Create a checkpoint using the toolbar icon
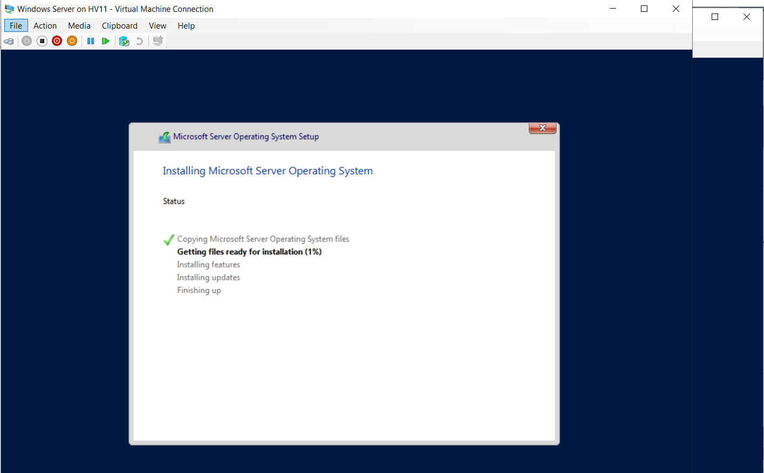Viewport: 764px width, 473px height. tap(124, 41)
